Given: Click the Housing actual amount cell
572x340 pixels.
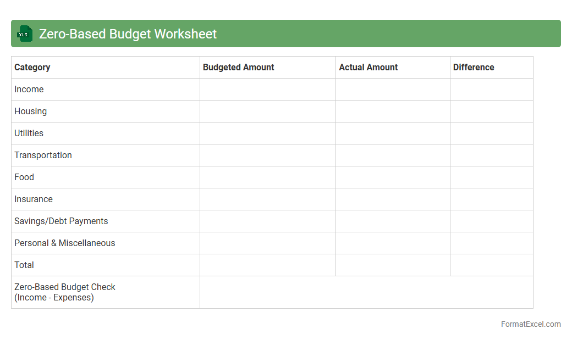Looking at the screenshot, I should [393, 112].
